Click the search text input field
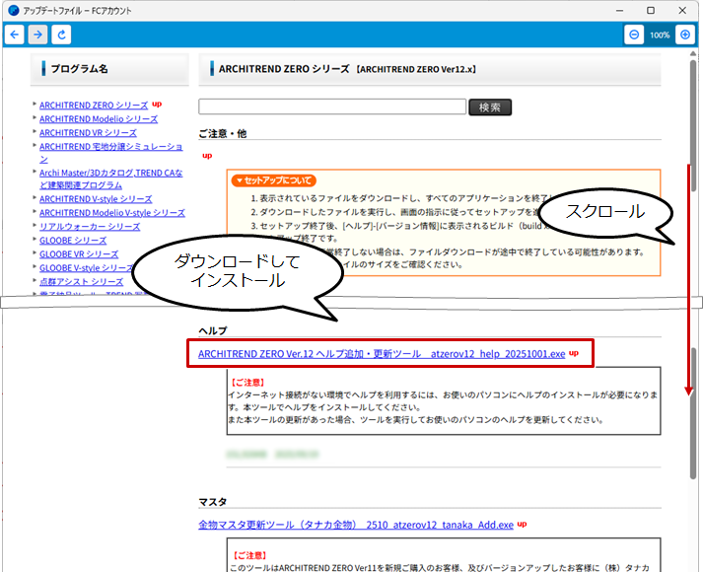The height and width of the screenshot is (572, 703). (x=331, y=107)
